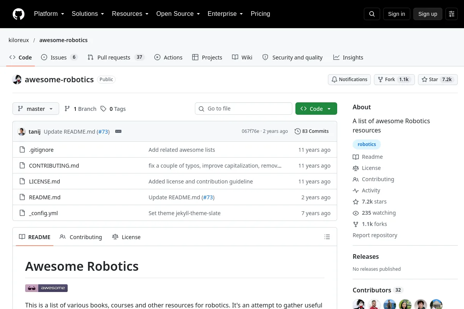This screenshot has width=464, height=309.
Task: Open Contributors 32 heading link
Action: [378, 290]
